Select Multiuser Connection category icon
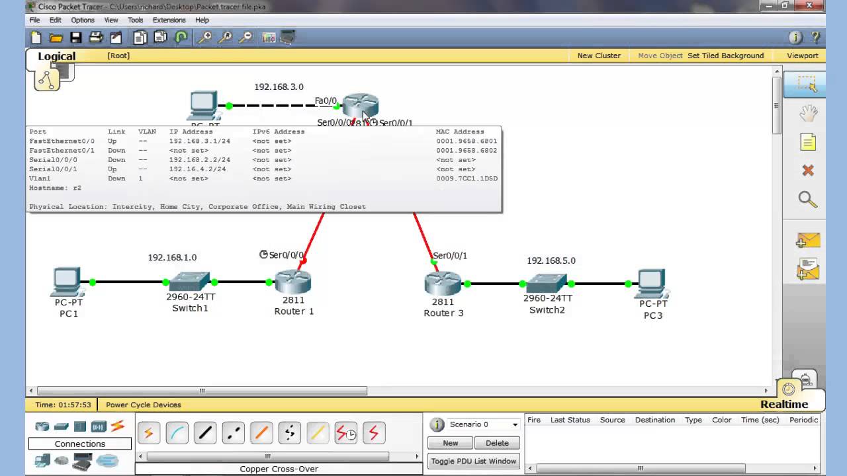Viewport: 847px width, 476px height. (x=107, y=461)
